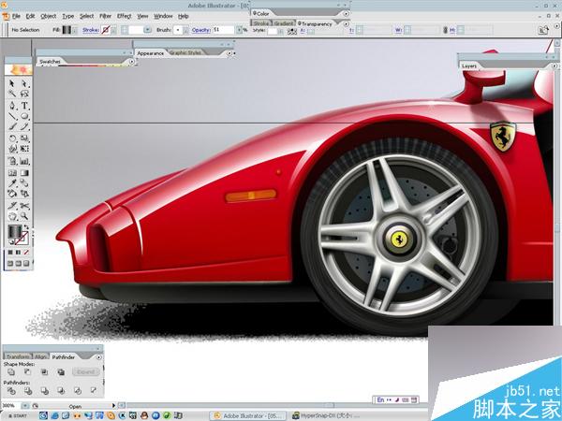Click the first Shape Modes icon in Pathfinder
This screenshot has height=421, width=562.
click(11, 372)
